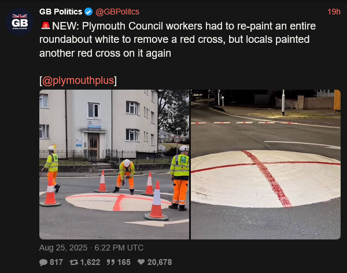Screen dimensions: 347x273
Task: View the 20,678 likes count
Action: [x=160, y=263]
